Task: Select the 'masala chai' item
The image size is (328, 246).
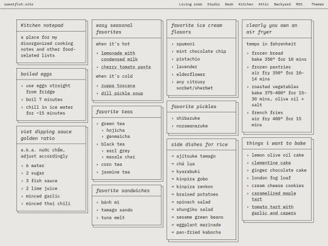Action: click(x=120, y=157)
